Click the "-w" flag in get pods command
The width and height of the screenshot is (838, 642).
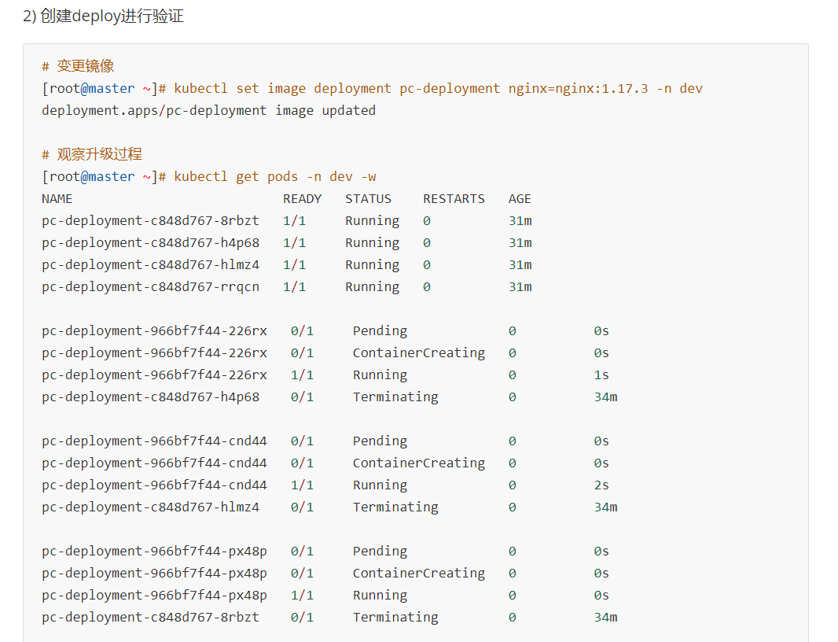click(x=368, y=176)
